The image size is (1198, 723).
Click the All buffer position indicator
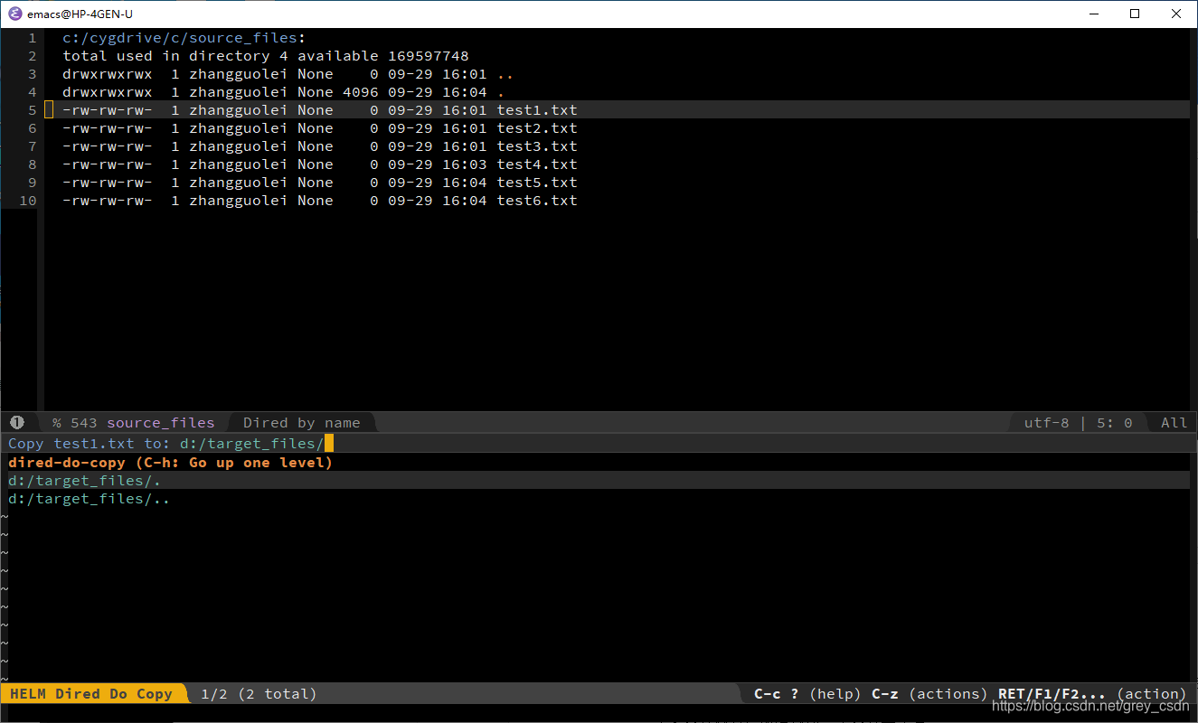click(x=1173, y=422)
